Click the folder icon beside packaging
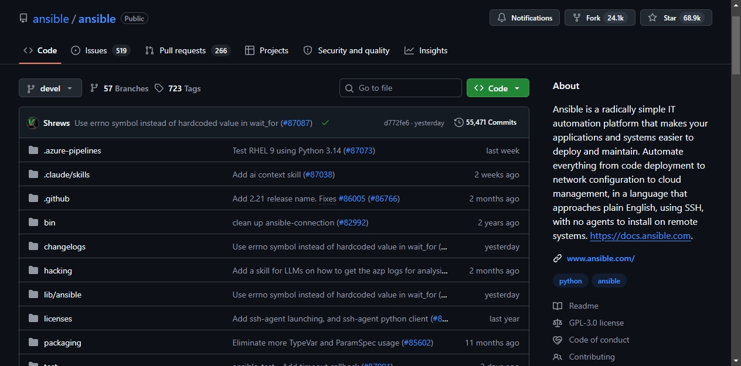This screenshot has height=366, width=741. [33, 343]
